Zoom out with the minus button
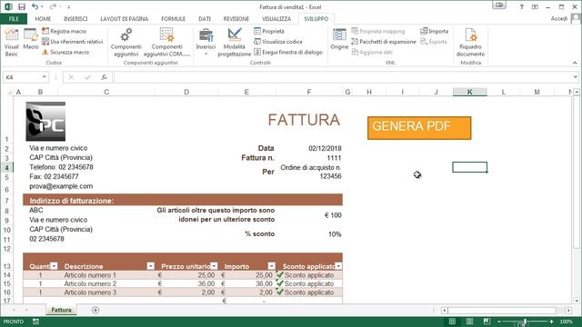 click(499, 322)
